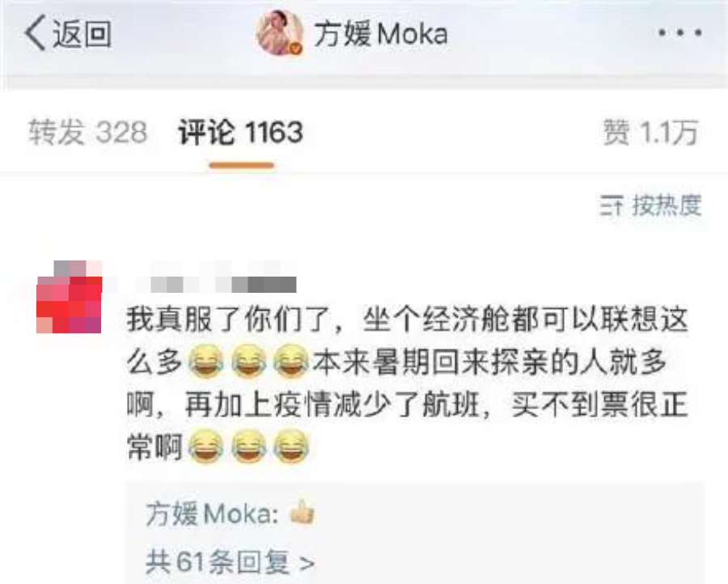Open 方媛Moka profile avatar in header

pyautogui.click(x=280, y=32)
